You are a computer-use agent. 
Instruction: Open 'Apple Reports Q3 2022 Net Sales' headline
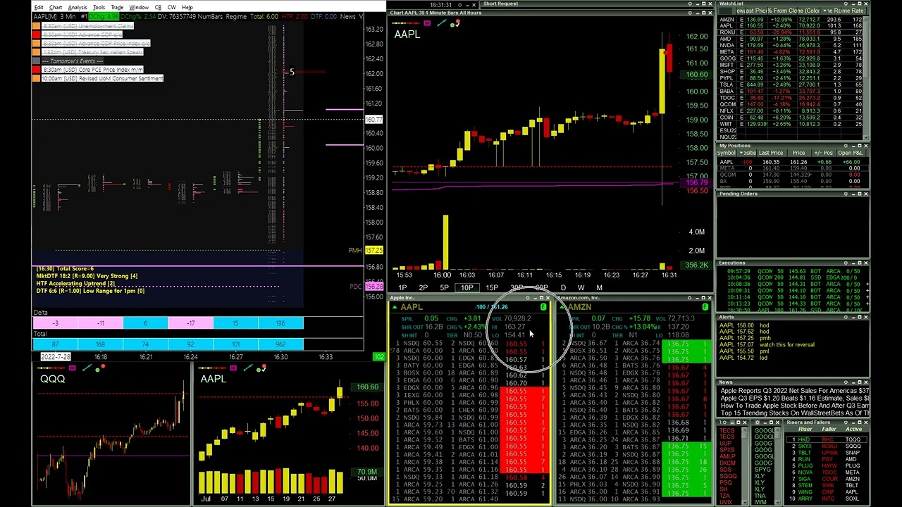[x=794, y=391]
